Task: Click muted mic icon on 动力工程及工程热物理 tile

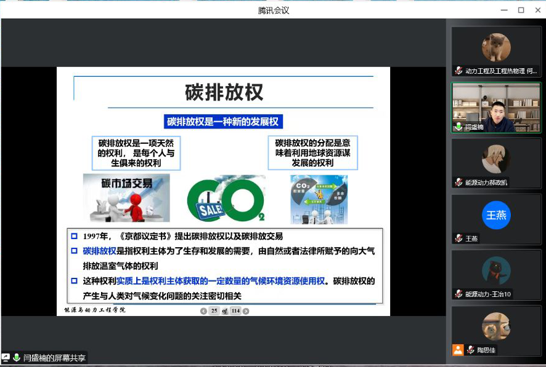Action: click(x=458, y=71)
